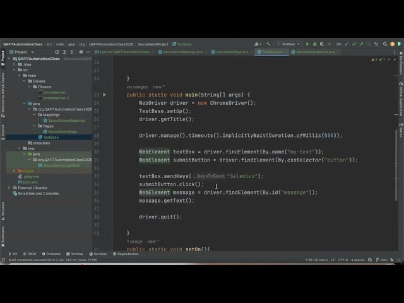Click the editor vertical scrollbar

click(396, 165)
